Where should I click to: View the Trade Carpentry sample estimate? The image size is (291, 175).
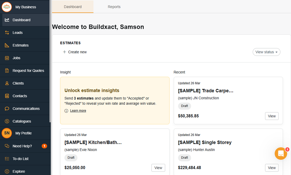point(272,116)
